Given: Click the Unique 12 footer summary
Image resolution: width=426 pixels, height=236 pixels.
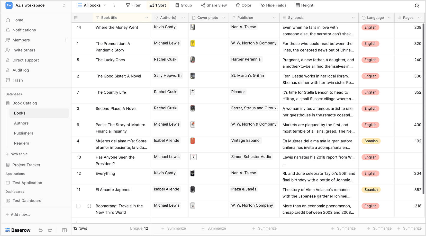Looking at the screenshot, I should [x=139, y=229].
